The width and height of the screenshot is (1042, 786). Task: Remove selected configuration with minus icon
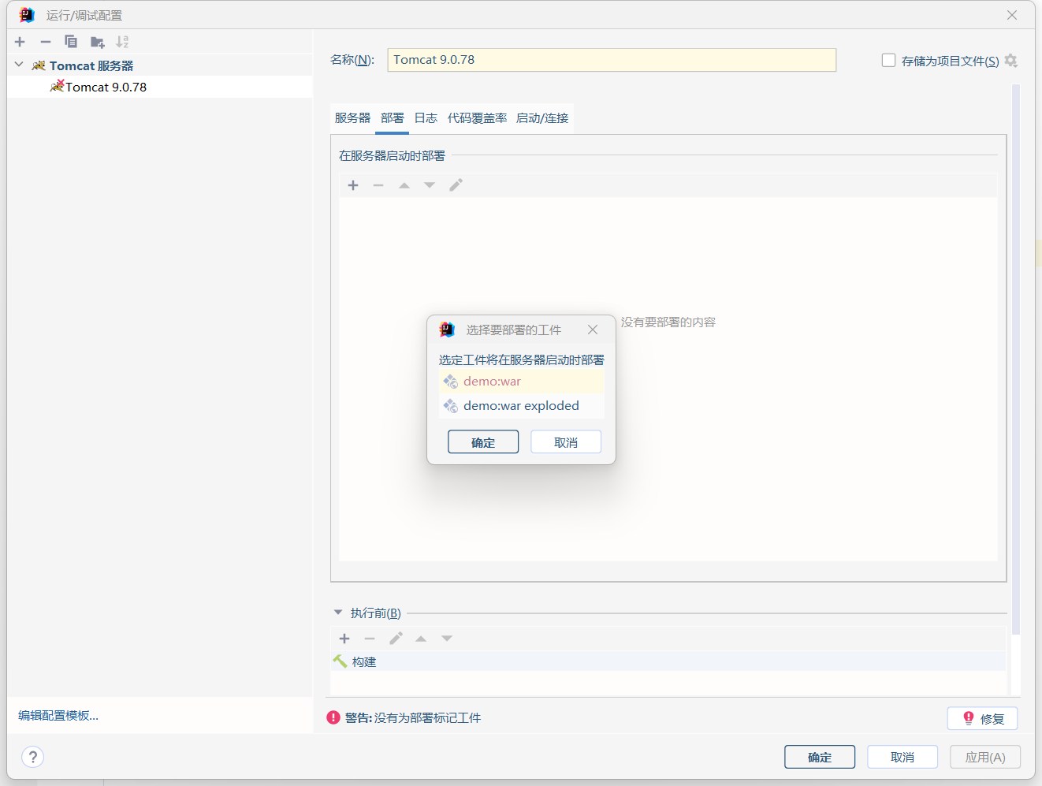[x=45, y=42]
